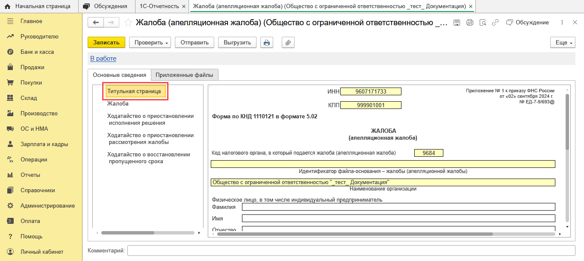Open the Еще dropdown menu
Viewport: 584px width, 261px height.
[563, 43]
